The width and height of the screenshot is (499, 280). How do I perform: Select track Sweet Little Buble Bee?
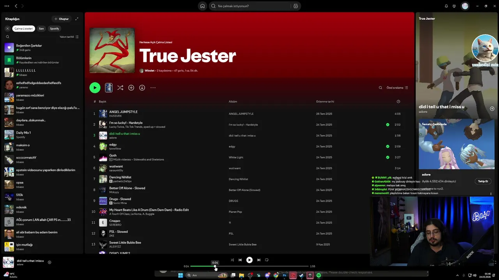(125, 242)
